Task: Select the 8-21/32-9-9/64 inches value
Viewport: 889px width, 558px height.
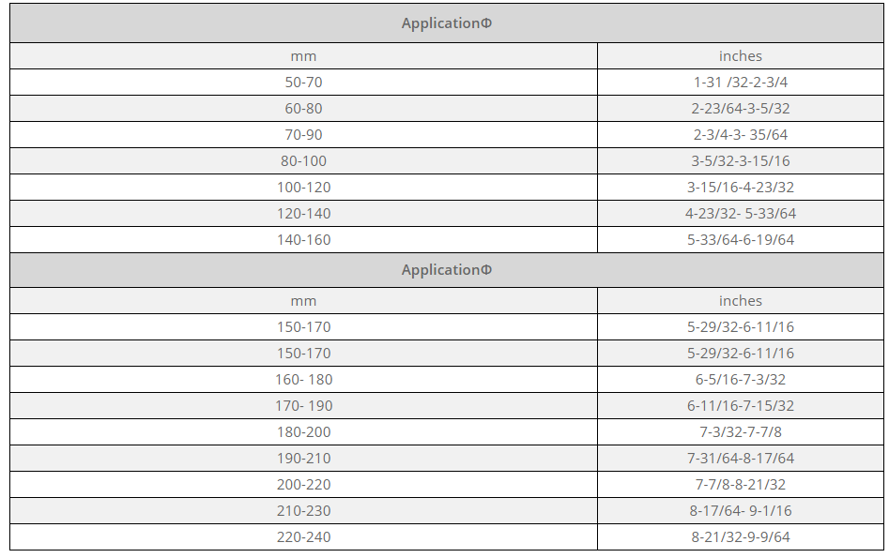Action: (x=741, y=537)
